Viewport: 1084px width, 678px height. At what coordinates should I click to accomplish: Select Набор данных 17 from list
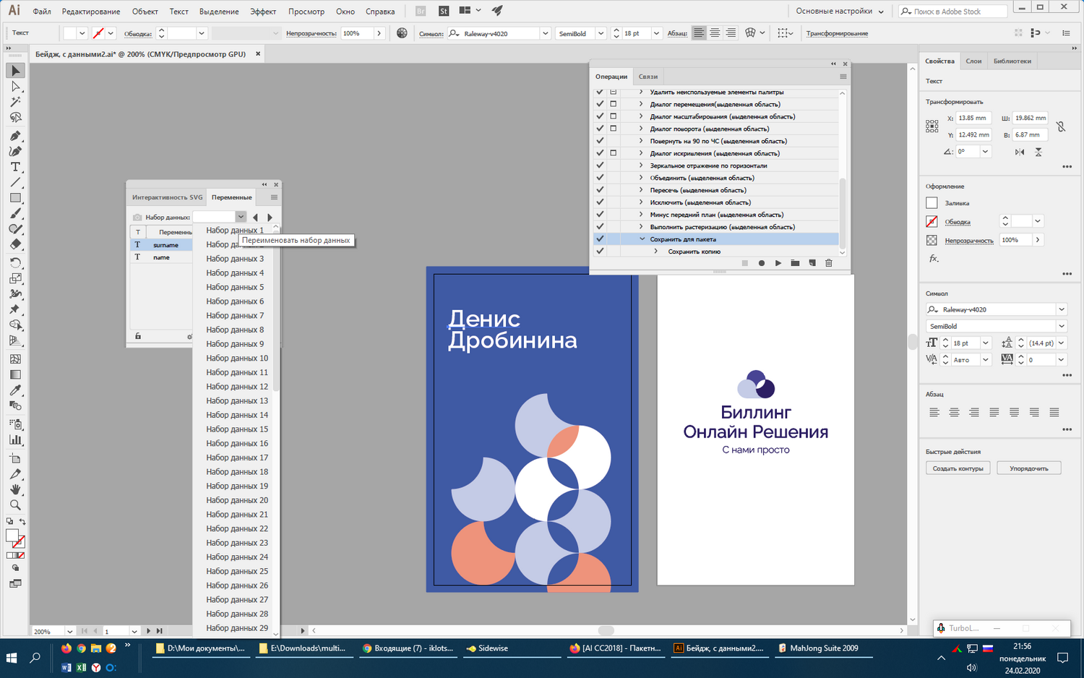(x=237, y=458)
